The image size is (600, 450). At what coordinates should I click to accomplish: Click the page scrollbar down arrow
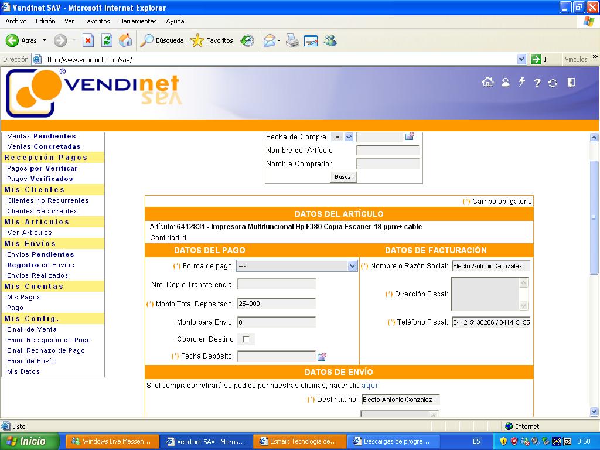[x=594, y=412]
